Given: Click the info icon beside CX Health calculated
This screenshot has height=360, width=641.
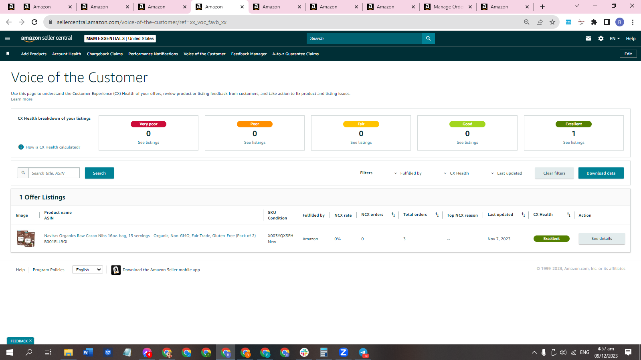Looking at the screenshot, I should 21,147.
